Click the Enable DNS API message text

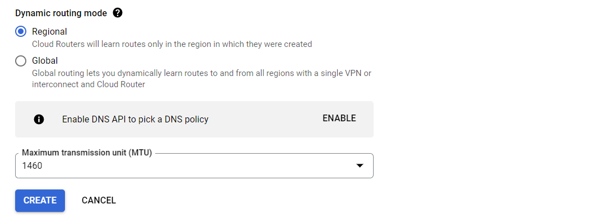coord(136,120)
